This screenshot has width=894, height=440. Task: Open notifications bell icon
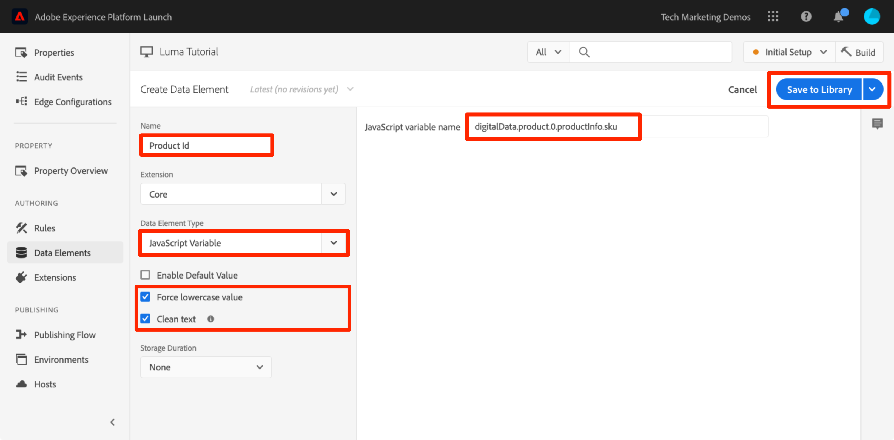tap(838, 17)
